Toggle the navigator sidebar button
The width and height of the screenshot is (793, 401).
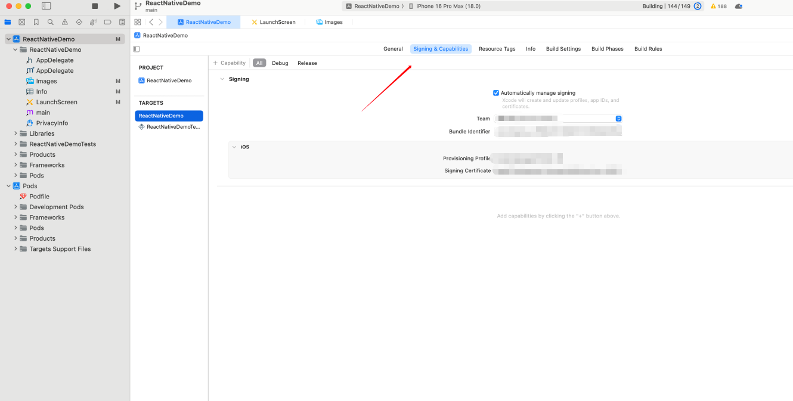click(47, 6)
